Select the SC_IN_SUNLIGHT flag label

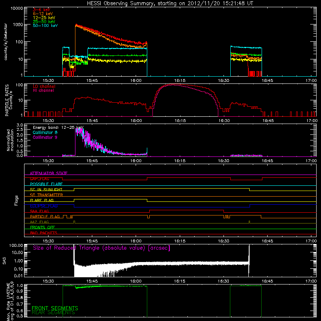coord(46,189)
